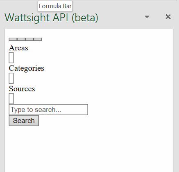Open the empty box under Categories
The width and height of the screenshot is (179, 172).
[x=11, y=78]
